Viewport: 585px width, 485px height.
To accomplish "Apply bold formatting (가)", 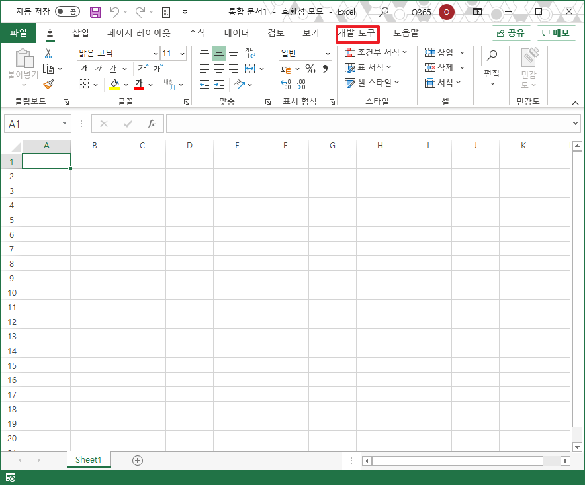I will (x=84, y=68).
